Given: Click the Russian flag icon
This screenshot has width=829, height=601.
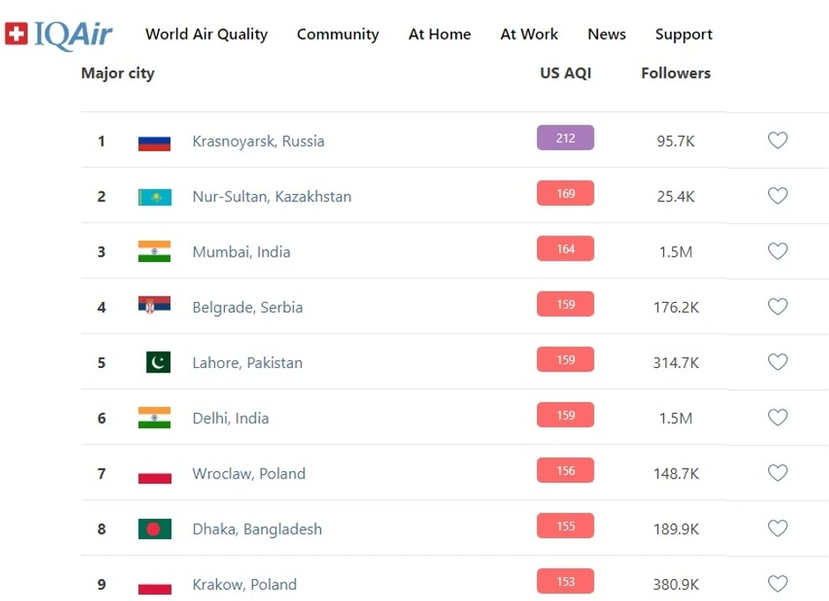Looking at the screenshot, I should coord(154,141).
